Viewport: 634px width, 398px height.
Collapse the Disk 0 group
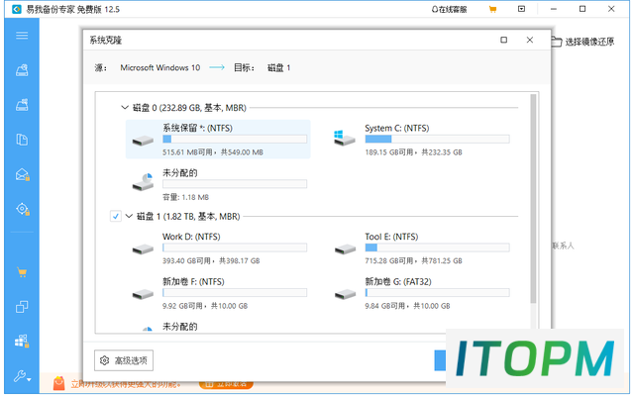point(125,108)
